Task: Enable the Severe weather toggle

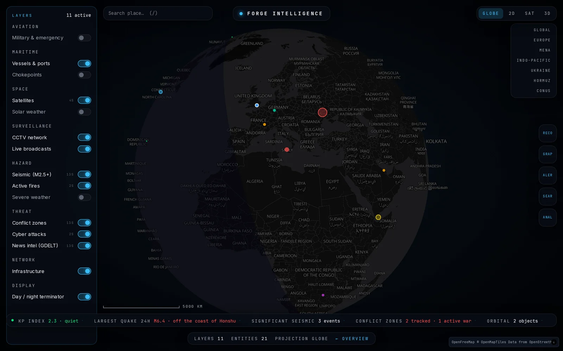Action: 84,197
